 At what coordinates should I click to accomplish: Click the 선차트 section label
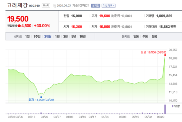pyautogui.click(x=18, y=36)
